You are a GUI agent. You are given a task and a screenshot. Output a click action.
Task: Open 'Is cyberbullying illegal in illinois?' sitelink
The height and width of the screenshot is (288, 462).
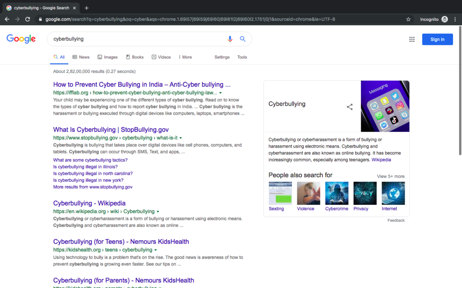(x=85, y=166)
